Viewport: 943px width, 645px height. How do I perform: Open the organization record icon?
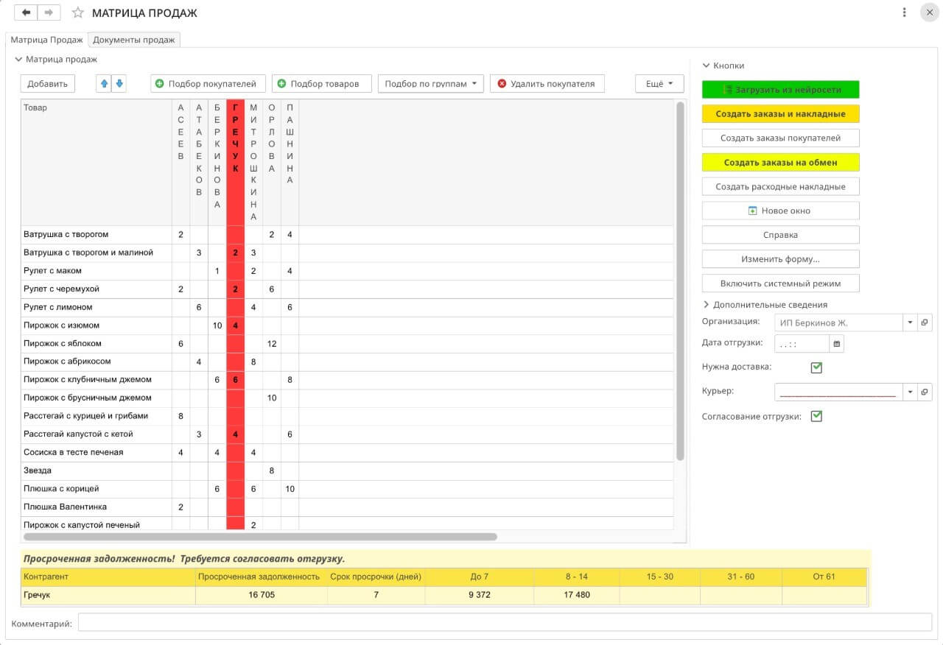pos(925,322)
